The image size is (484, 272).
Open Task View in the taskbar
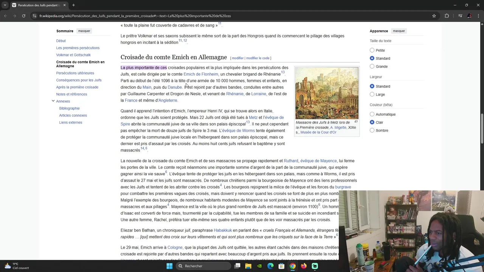click(x=237, y=266)
